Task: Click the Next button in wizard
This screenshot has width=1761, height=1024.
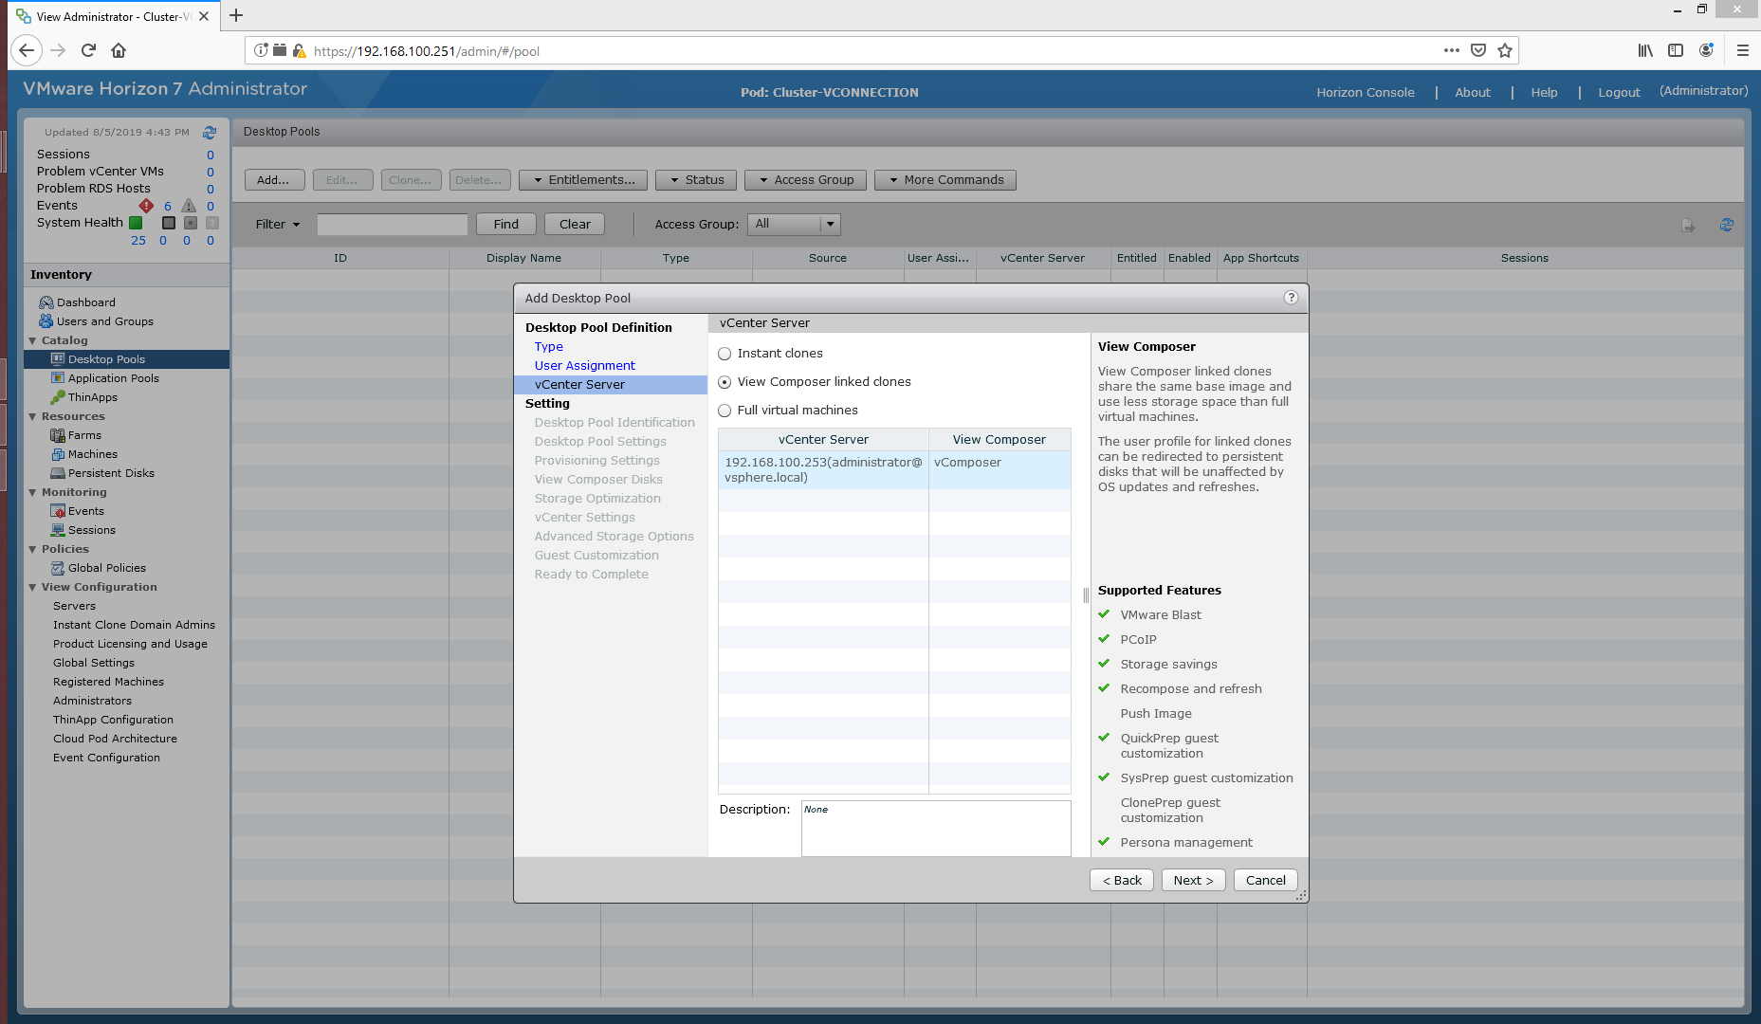Action: coord(1193,880)
